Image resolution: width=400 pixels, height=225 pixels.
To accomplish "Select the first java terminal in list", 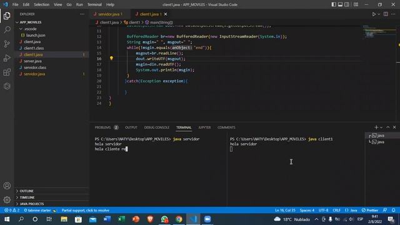I will 382,136.
